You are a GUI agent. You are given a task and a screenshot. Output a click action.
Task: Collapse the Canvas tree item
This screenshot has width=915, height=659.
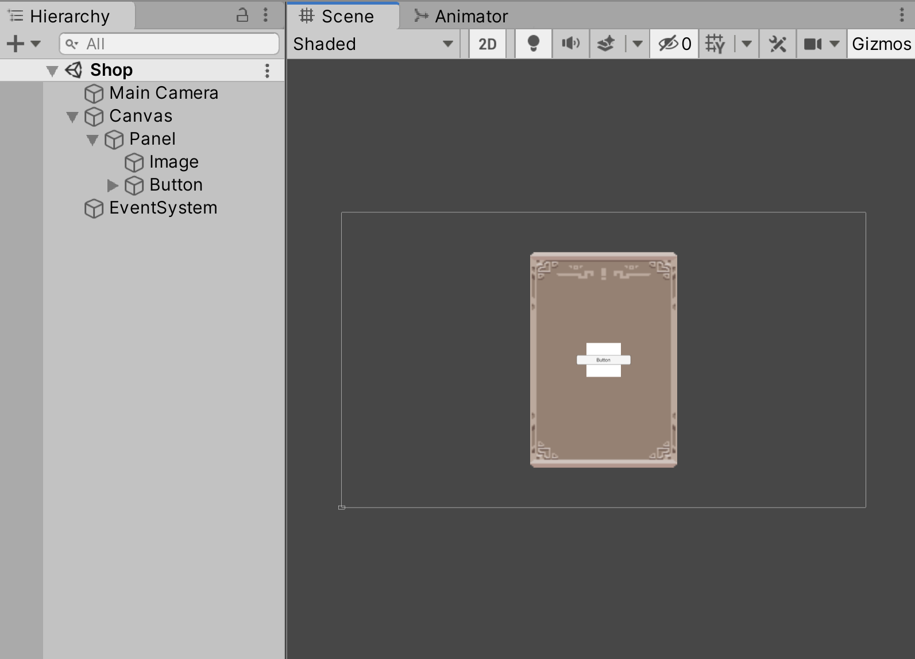click(72, 117)
